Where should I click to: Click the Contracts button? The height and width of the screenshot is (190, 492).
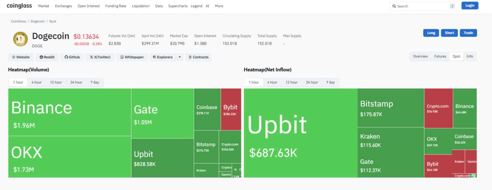(x=198, y=57)
